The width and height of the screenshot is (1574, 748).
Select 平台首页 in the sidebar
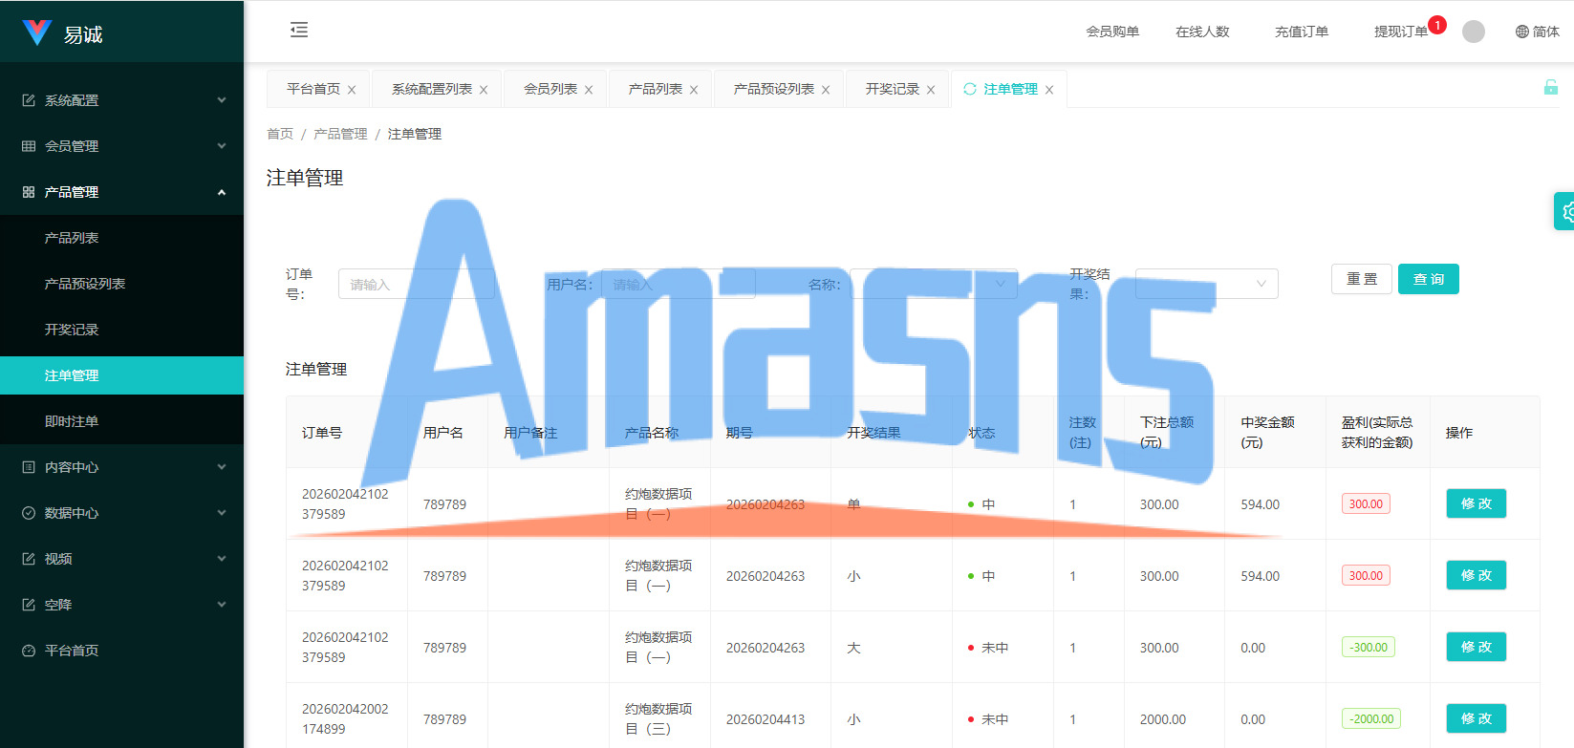(x=122, y=651)
